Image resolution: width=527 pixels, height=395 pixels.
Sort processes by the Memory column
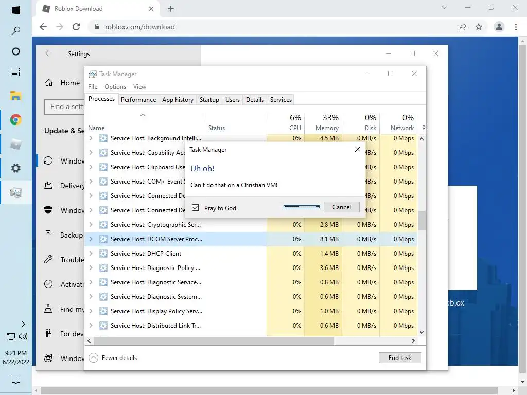click(323, 122)
